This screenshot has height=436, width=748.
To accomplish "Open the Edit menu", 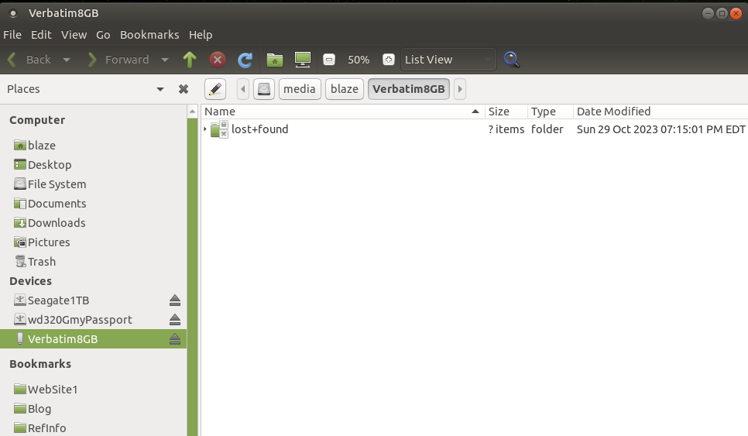I will click(41, 35).
